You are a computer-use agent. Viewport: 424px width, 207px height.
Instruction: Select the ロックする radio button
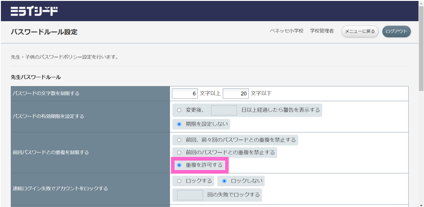tap(179, 181)
